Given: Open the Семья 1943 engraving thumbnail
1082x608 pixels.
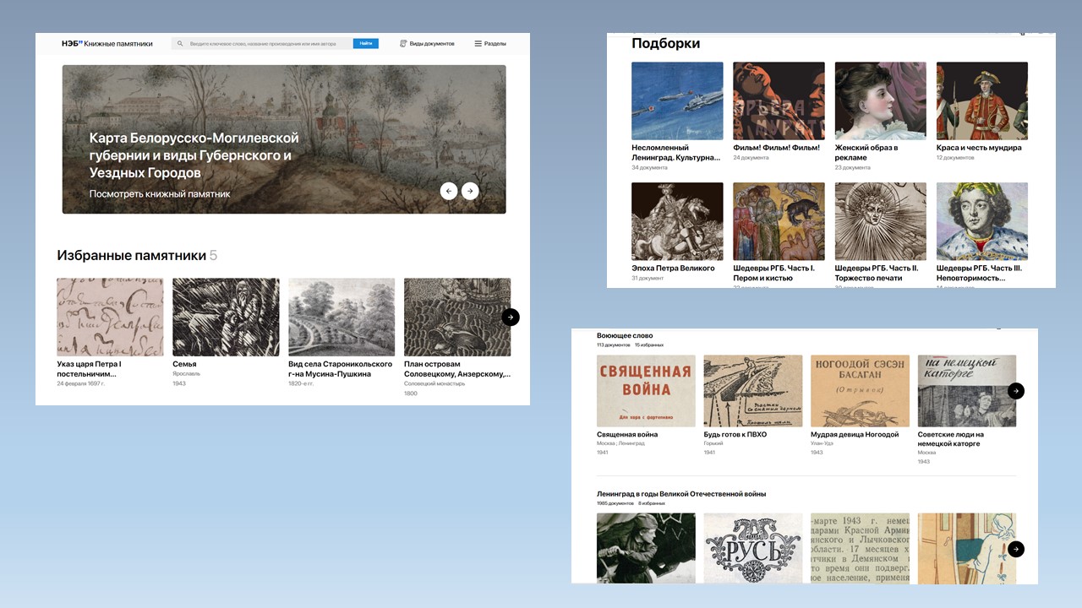Looking at the screenshot, I should [226, 317].
